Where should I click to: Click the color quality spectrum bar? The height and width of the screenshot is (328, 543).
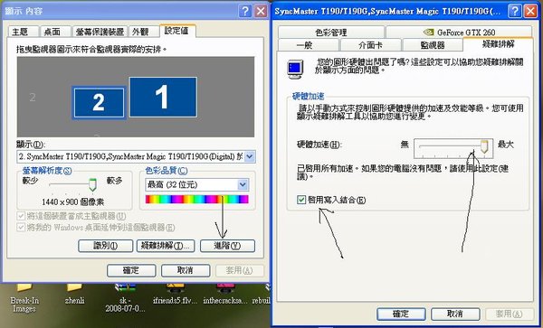pos(196,199)
